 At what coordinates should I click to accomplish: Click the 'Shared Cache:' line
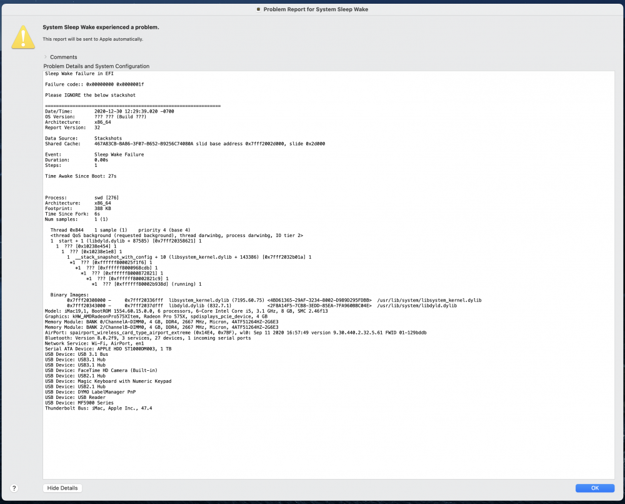(x=185, y=144)
